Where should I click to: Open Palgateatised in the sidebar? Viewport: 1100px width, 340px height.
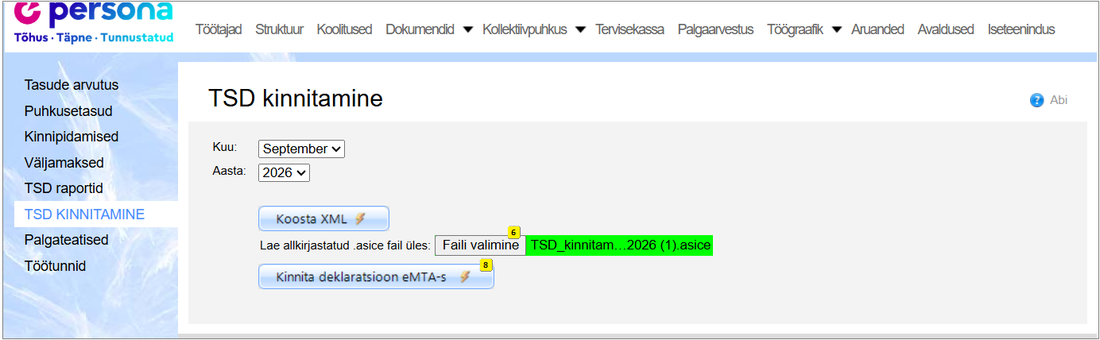(x=66, y=239)
